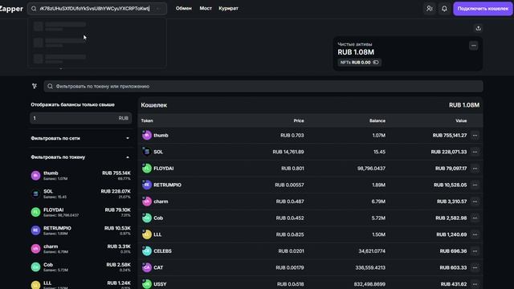Image resolution: width=514 pixels, height=289 pixels.
Task: Click the CAT token icon in table
Action: point(146,267)
